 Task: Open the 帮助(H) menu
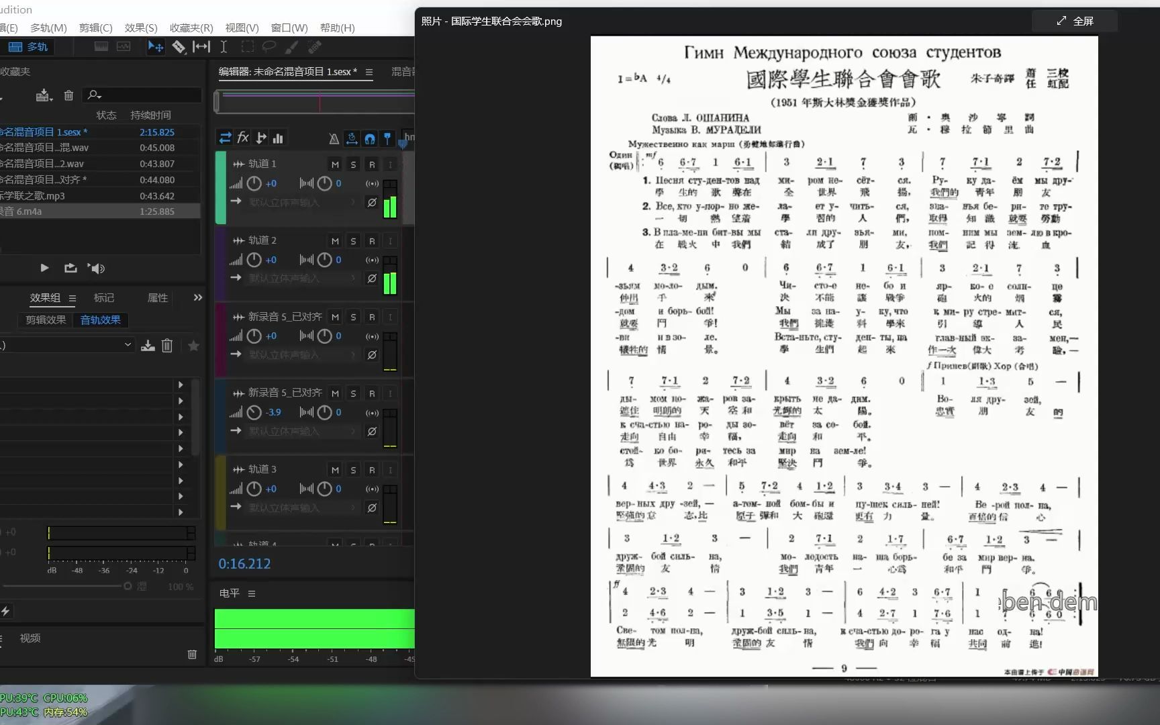click(337, 28)
